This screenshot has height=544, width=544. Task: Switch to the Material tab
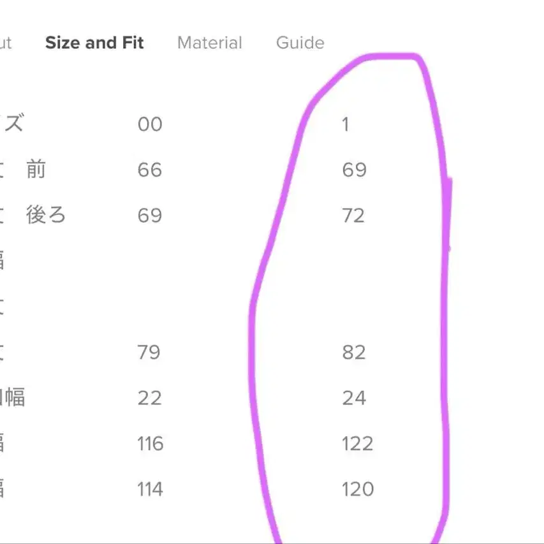coord(209,43)
